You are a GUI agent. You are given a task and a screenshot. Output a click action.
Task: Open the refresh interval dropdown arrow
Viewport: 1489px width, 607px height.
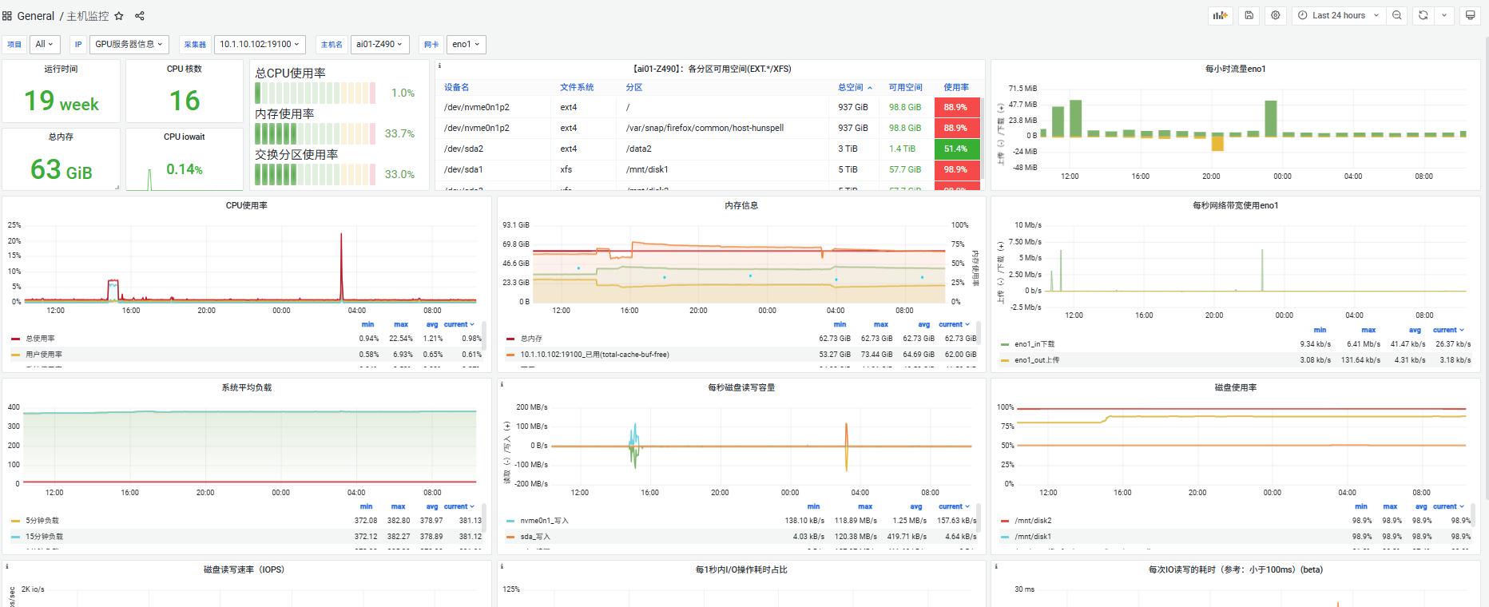click(x=1444, y=15)
